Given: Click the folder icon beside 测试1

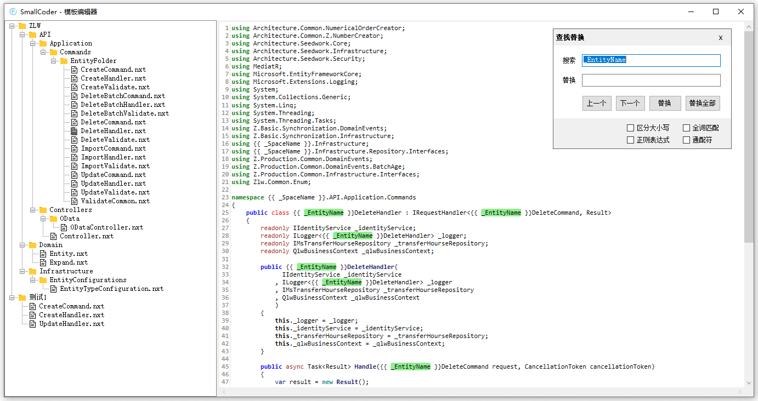Looking at the screenshot, I should [22, 297].
